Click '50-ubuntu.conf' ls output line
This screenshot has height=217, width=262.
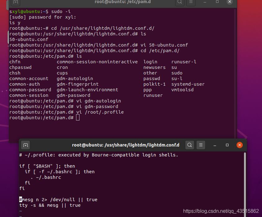[29, 40]
